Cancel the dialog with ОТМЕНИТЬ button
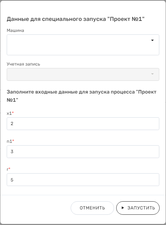Image resolution: width=166 pixels, height=225 pixels. [92, 208]
